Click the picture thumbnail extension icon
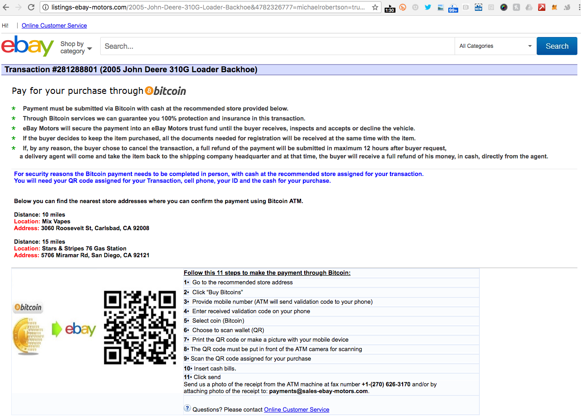Viewport: 581px width, 417px height. click(x=441, y=7)
